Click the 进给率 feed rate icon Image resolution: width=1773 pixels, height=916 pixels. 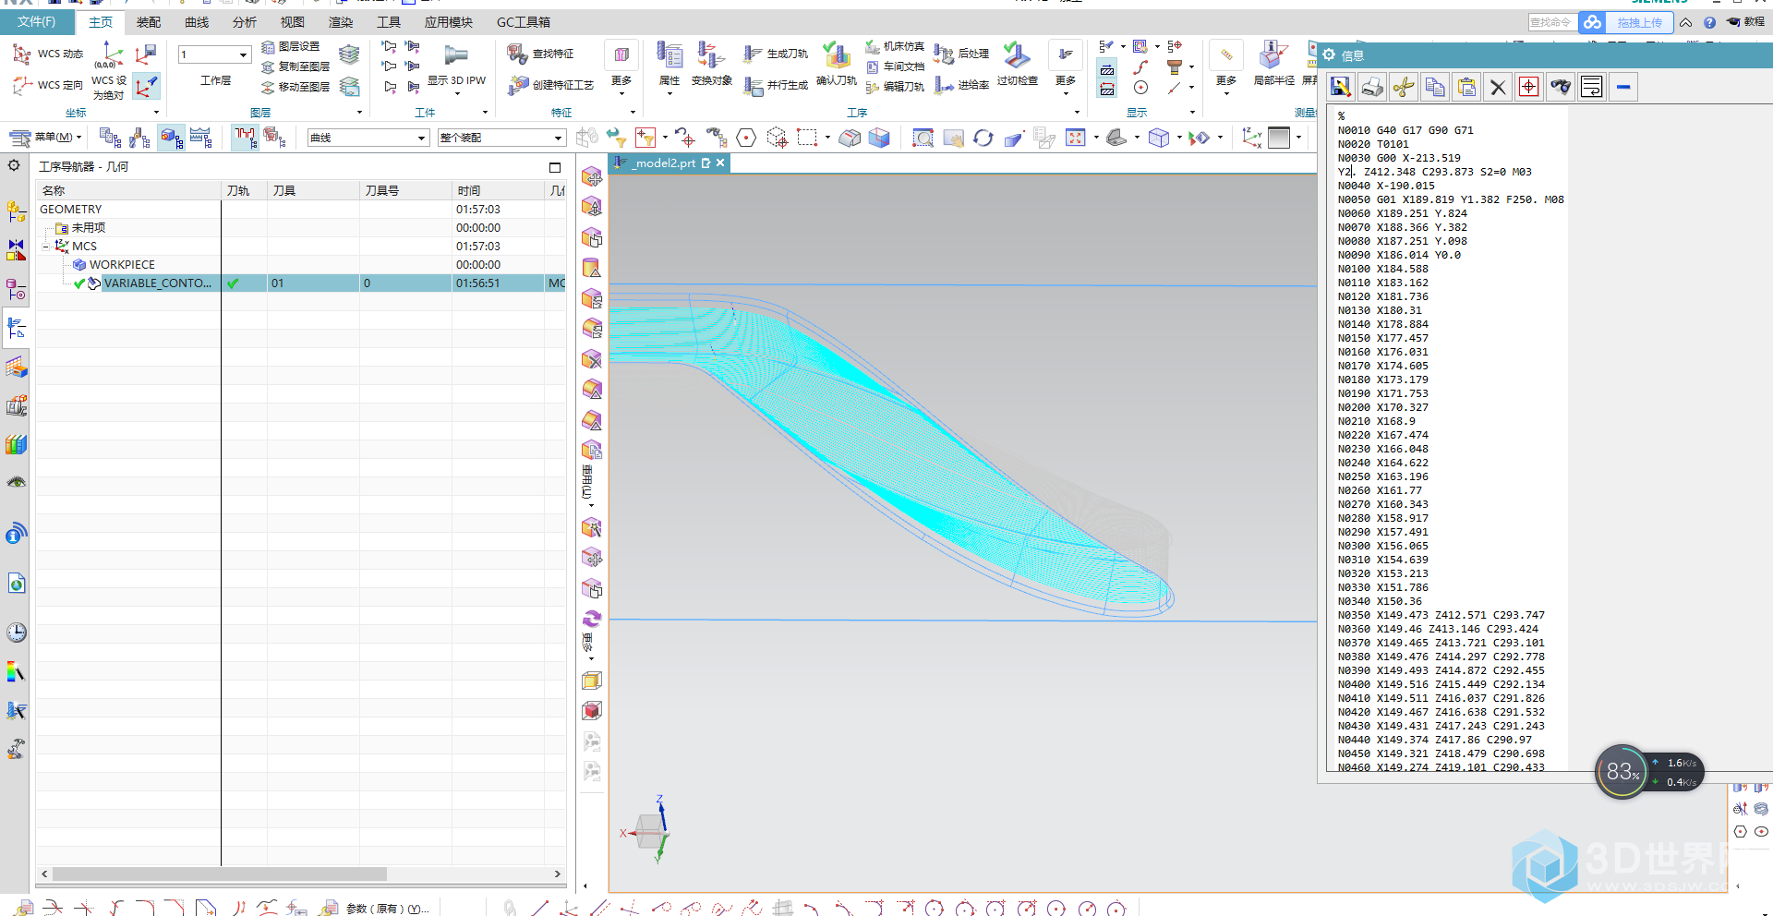[944, 85]
